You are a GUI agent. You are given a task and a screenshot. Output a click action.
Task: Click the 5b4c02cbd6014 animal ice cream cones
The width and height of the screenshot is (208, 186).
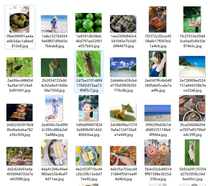coord(158,152)
